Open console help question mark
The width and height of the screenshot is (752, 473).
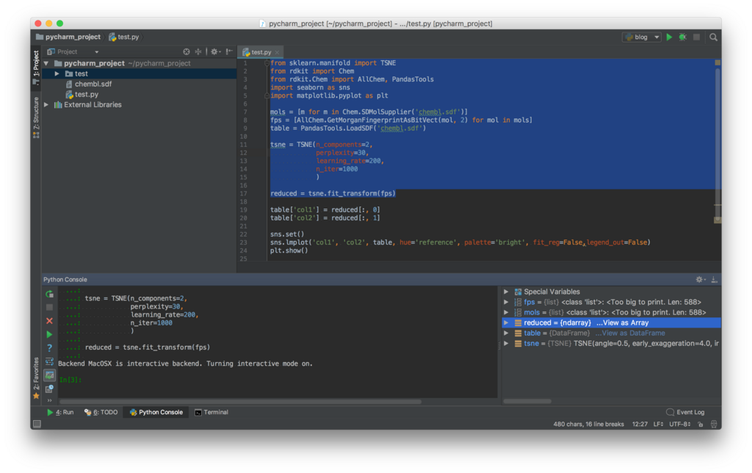49,348
